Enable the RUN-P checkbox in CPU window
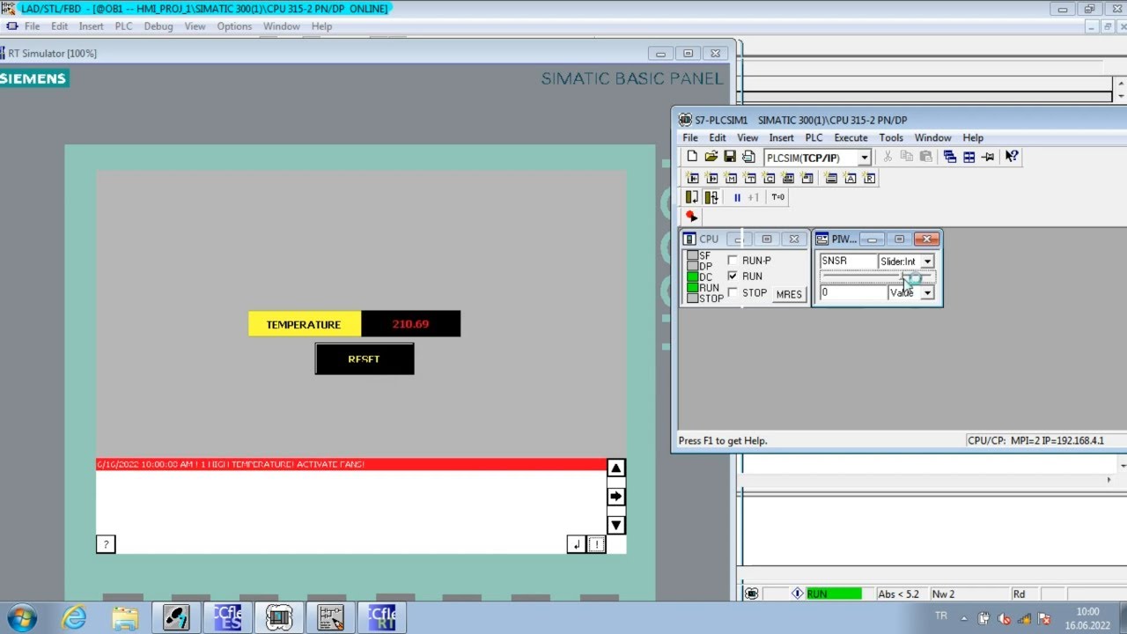1127x634 pixels. pos(733,261)
